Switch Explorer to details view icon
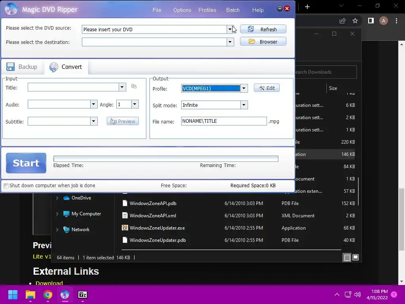 (347, 257)
